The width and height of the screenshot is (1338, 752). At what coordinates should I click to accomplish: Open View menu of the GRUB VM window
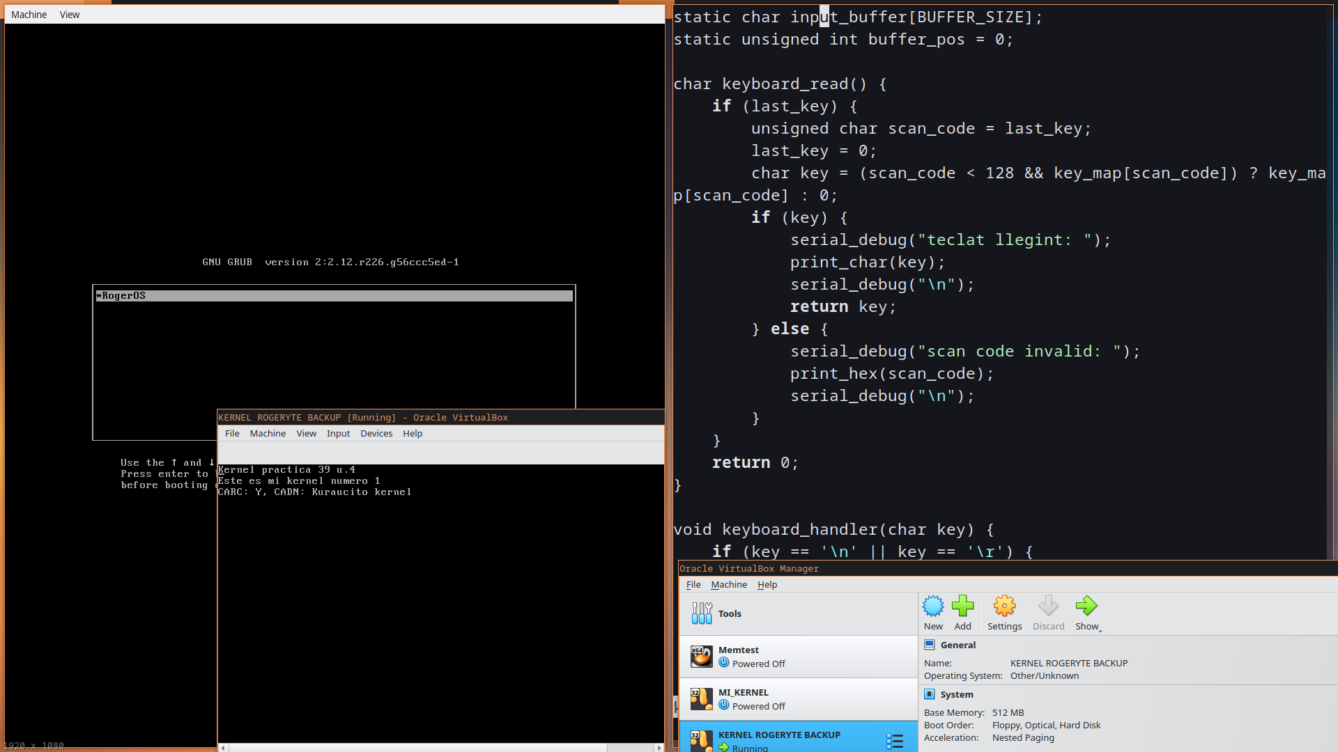click(70, 15)
